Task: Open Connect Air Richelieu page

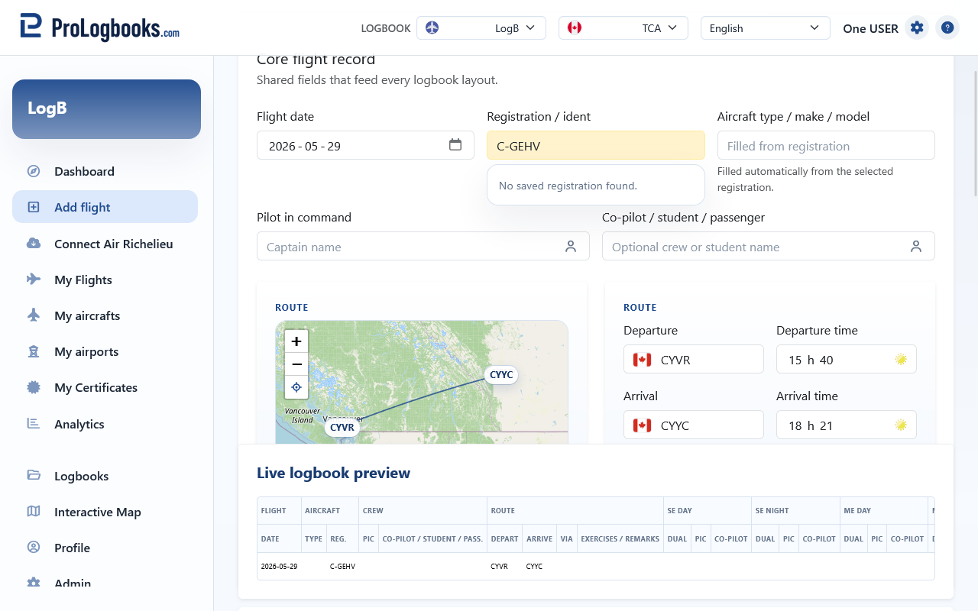Action: (x=105, y=244)
